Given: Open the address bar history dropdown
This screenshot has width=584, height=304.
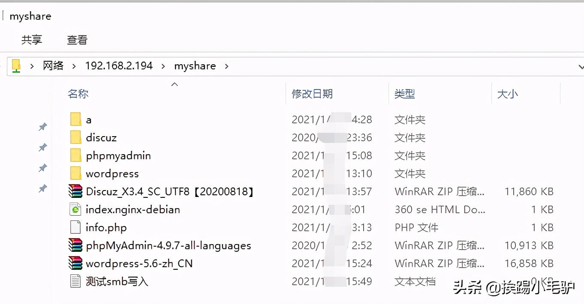Looking at the screenshot, I should (581, 67).
